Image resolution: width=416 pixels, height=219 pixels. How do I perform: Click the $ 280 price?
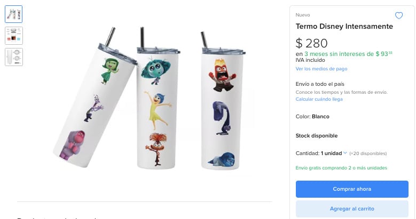[312, 43]
